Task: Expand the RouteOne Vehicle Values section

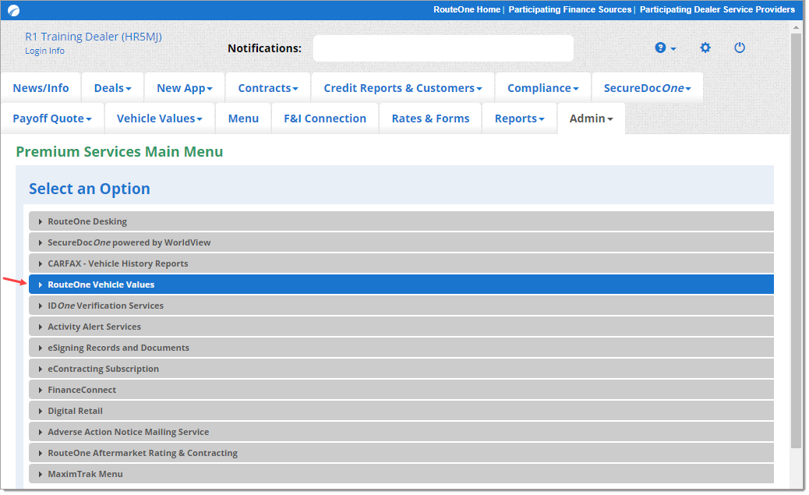Action: 401,285
